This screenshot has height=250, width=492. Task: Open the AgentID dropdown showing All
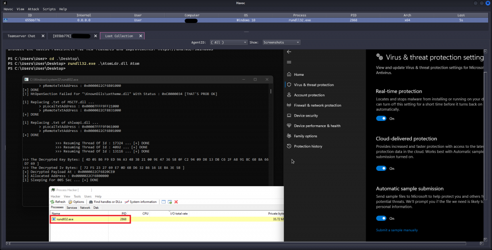coord(228,42)
